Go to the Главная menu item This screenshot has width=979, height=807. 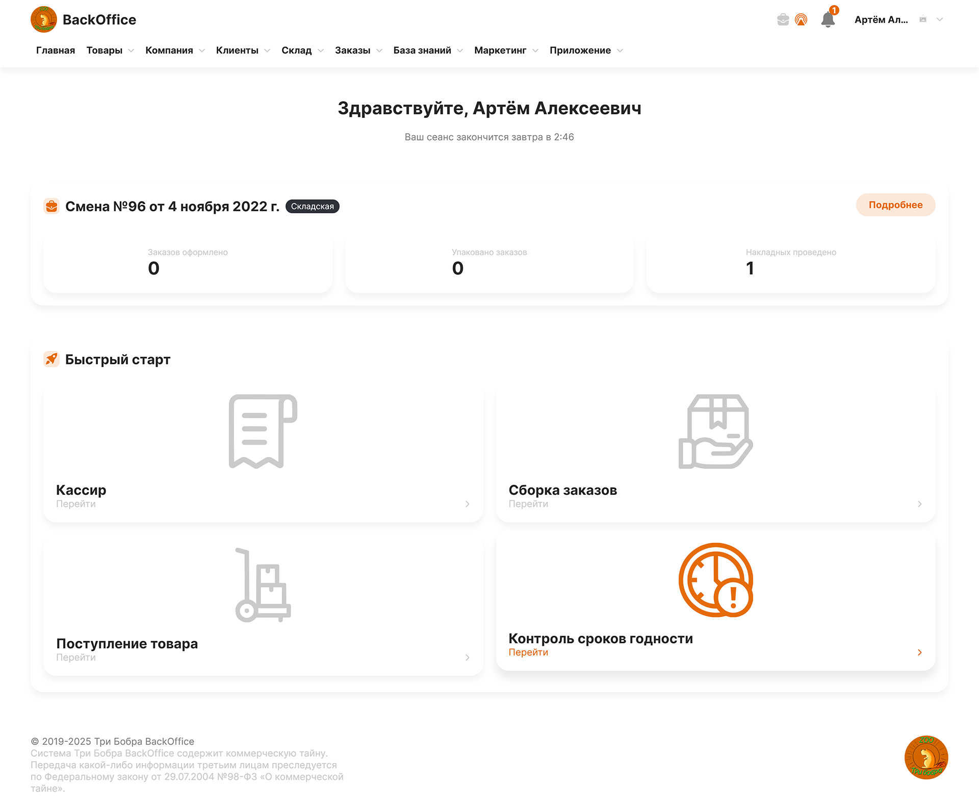point(56,51)
